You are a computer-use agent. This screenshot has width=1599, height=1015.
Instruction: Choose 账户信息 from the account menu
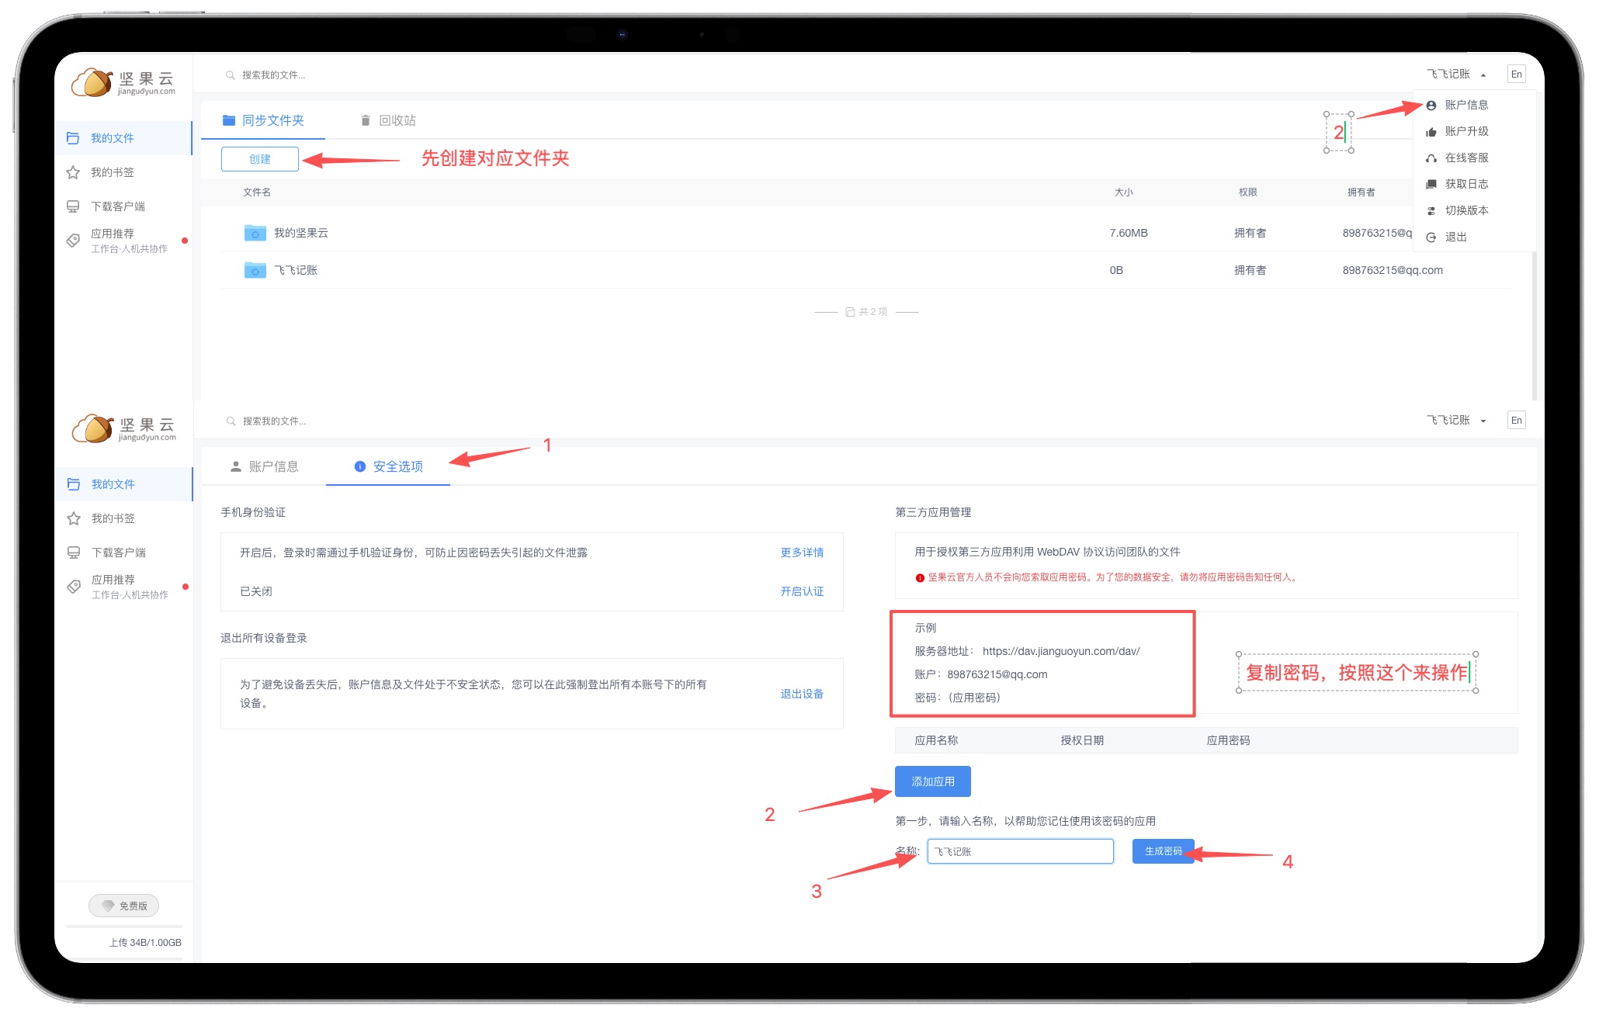coord(1473,105)
